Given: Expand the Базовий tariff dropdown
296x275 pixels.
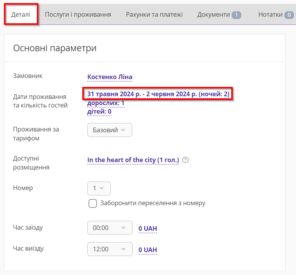Looking at the screenshot, I should [x=110, y=130].
